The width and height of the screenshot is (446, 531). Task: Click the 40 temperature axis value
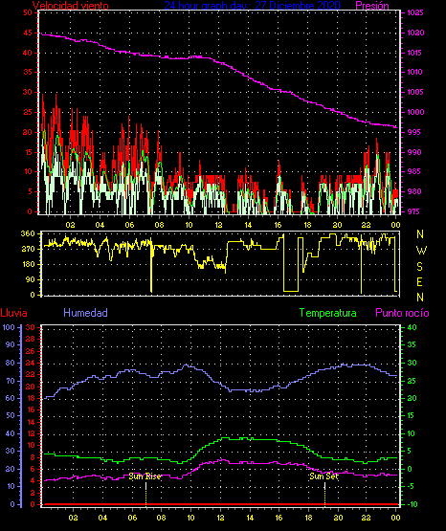pyautogui.click(x=412, y=327)
